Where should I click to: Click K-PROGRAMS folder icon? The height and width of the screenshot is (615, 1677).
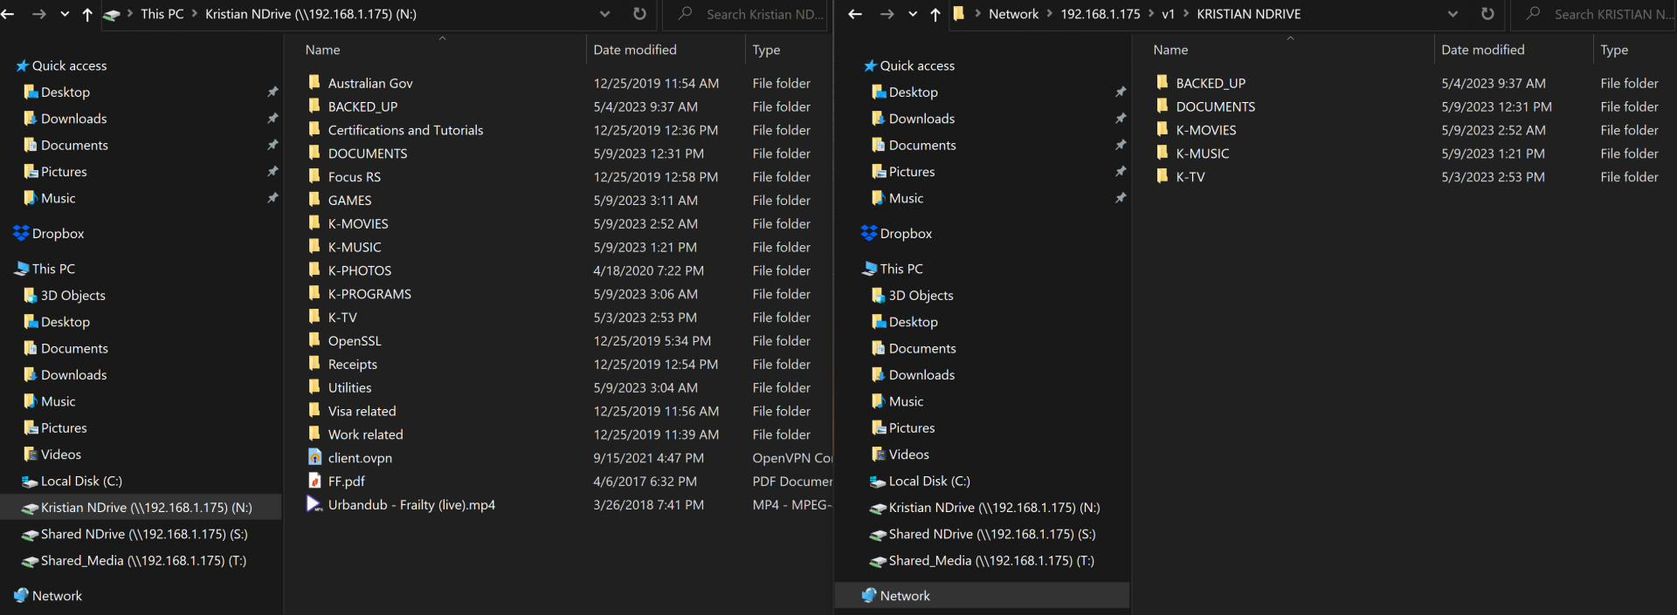click(314, 293)
